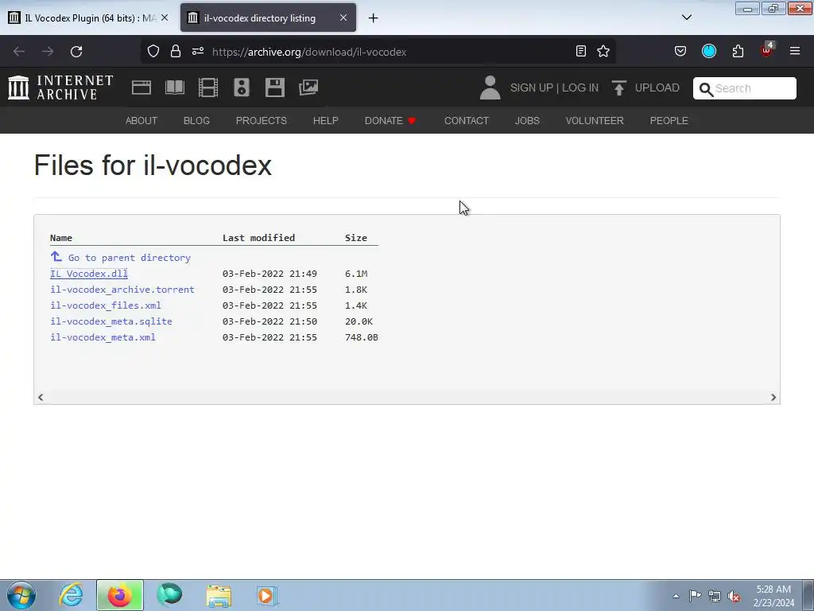The image size is (814, 611).
Task: Click the upload arrow icon
Action: coord(618,88)
